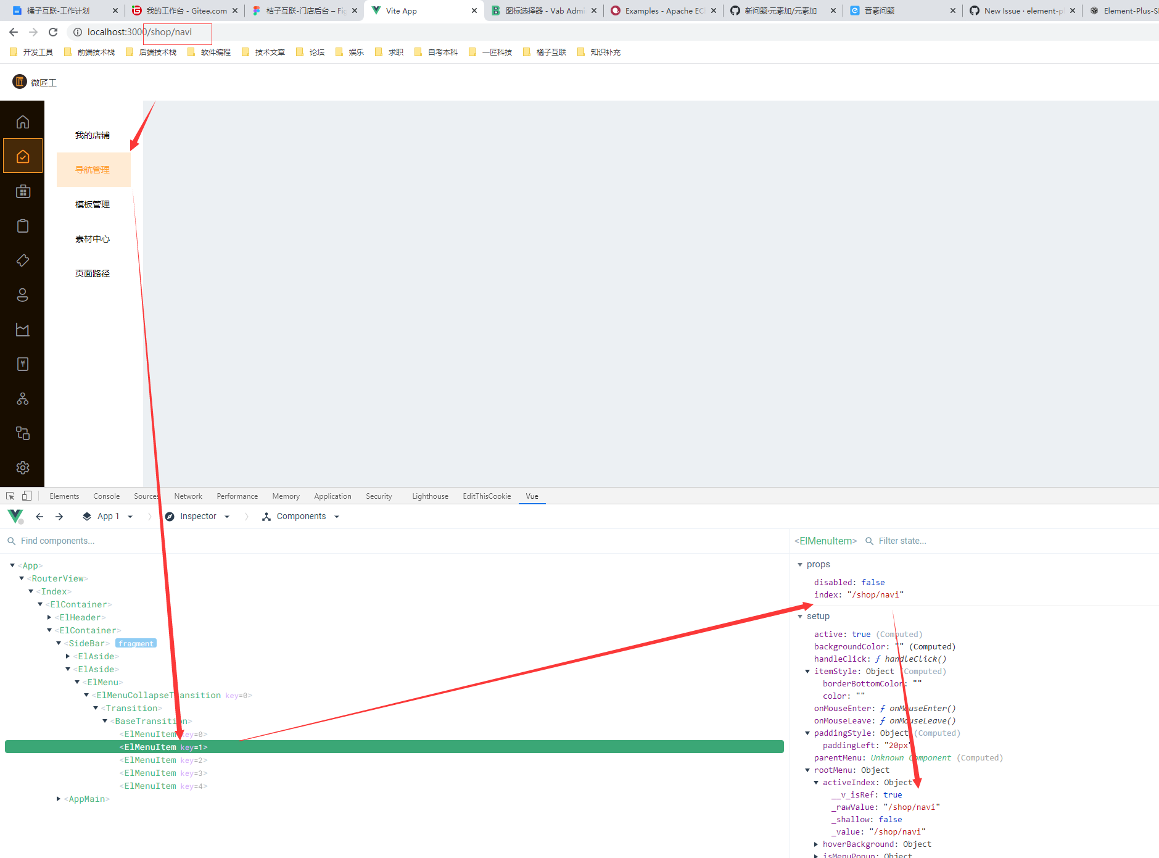
Task: Collapse the RouterView tree node arrow
Action: (22, 578)
